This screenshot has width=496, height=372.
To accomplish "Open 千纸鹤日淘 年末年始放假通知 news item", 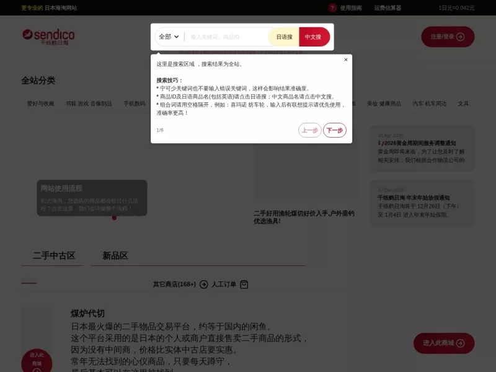I will click(422, 203).
